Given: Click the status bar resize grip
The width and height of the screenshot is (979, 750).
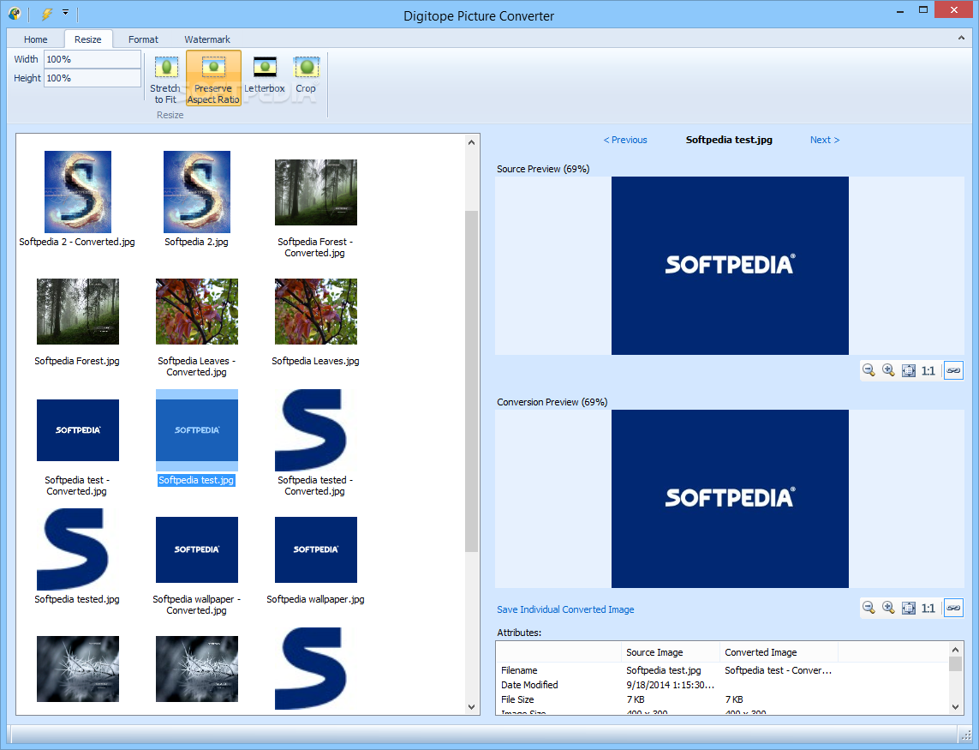Looking at the screenshot, I should pos(965,734).
